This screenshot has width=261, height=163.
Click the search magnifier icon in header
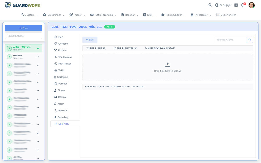coord(210,5)
